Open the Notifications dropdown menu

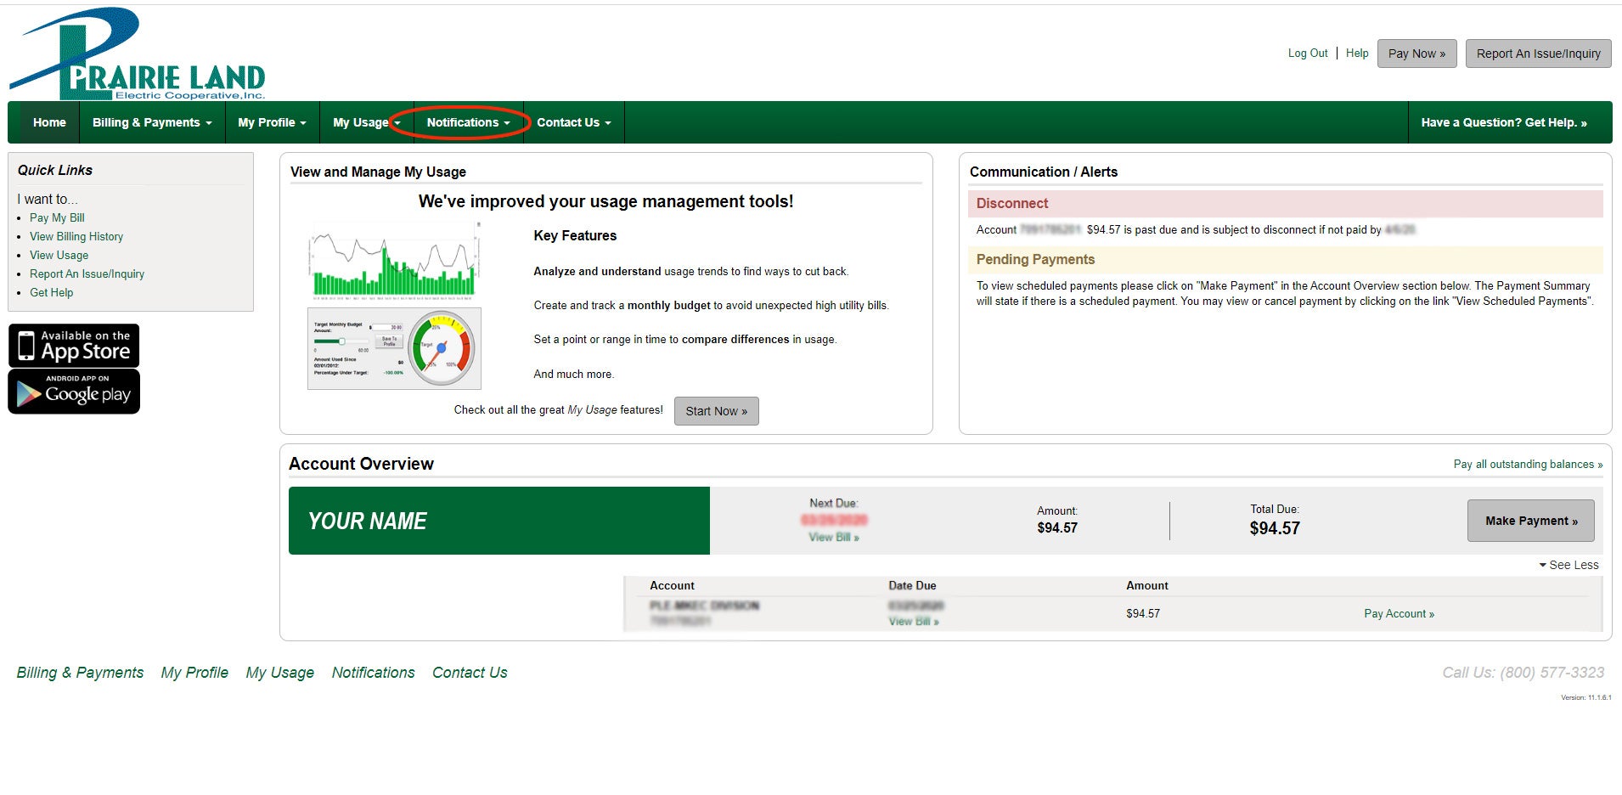click(468, 122)
